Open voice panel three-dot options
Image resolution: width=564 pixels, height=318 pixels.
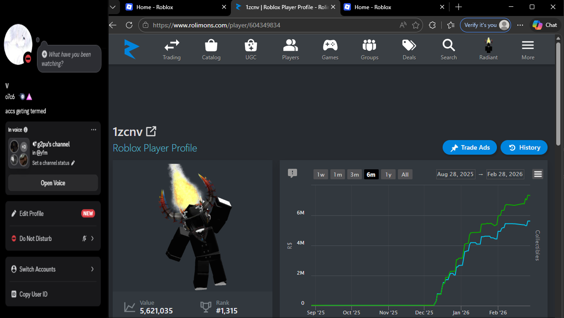[x=94, y=130]
